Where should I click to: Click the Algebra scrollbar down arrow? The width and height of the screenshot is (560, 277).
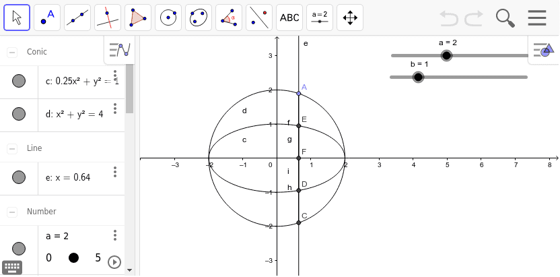pyautogui.click(x=130, y=270)
